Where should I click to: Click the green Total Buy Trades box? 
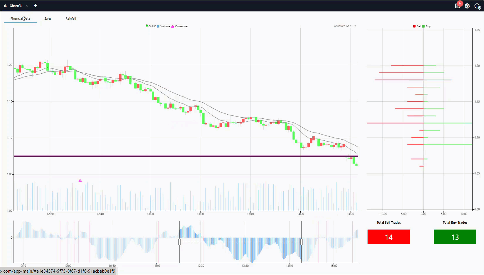(455, 237)
